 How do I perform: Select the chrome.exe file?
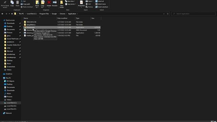click(x=62, y=27)
